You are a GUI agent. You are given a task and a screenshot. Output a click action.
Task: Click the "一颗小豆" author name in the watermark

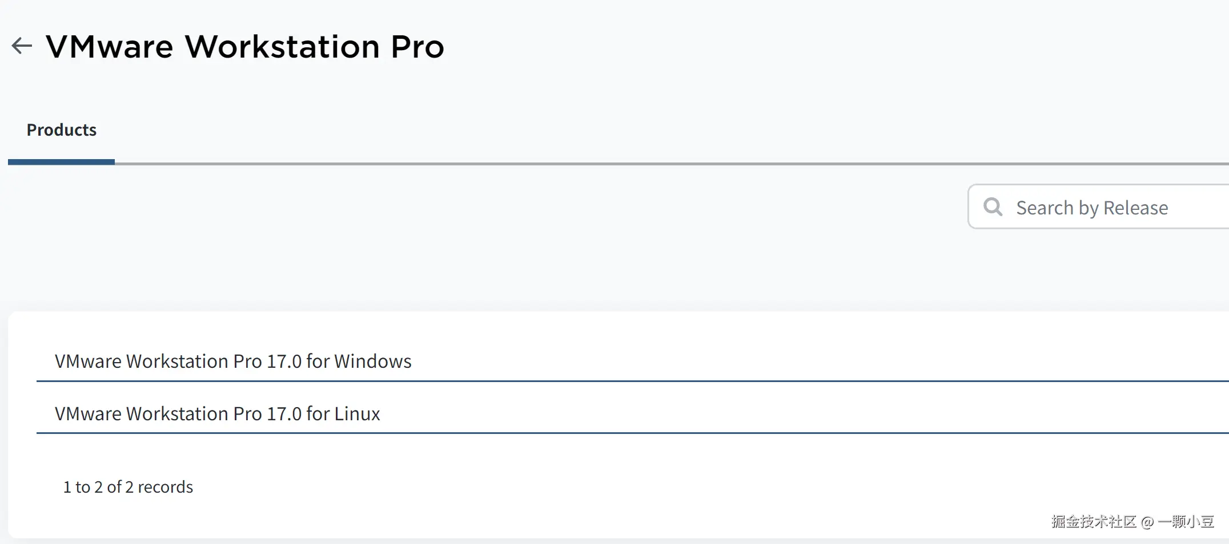[x=1186, y=521]
